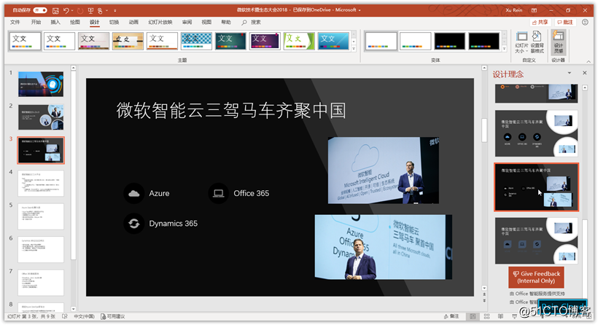Click the Save icon in quick access toolbar
This screenshot has width=598, height=325.
[55, 11]
